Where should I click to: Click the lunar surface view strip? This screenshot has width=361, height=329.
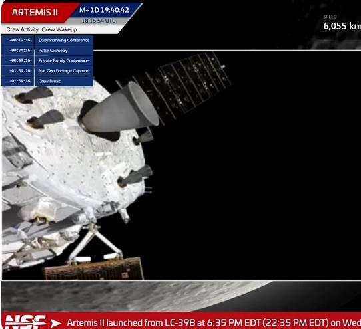[181, 296]
